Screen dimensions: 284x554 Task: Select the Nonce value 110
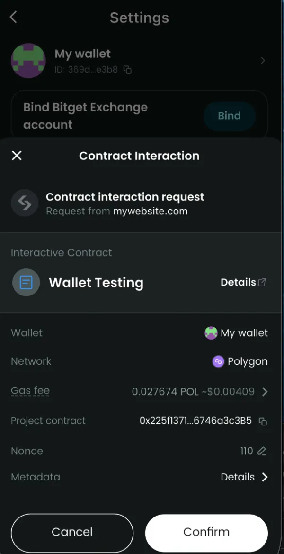pos(246,451)
